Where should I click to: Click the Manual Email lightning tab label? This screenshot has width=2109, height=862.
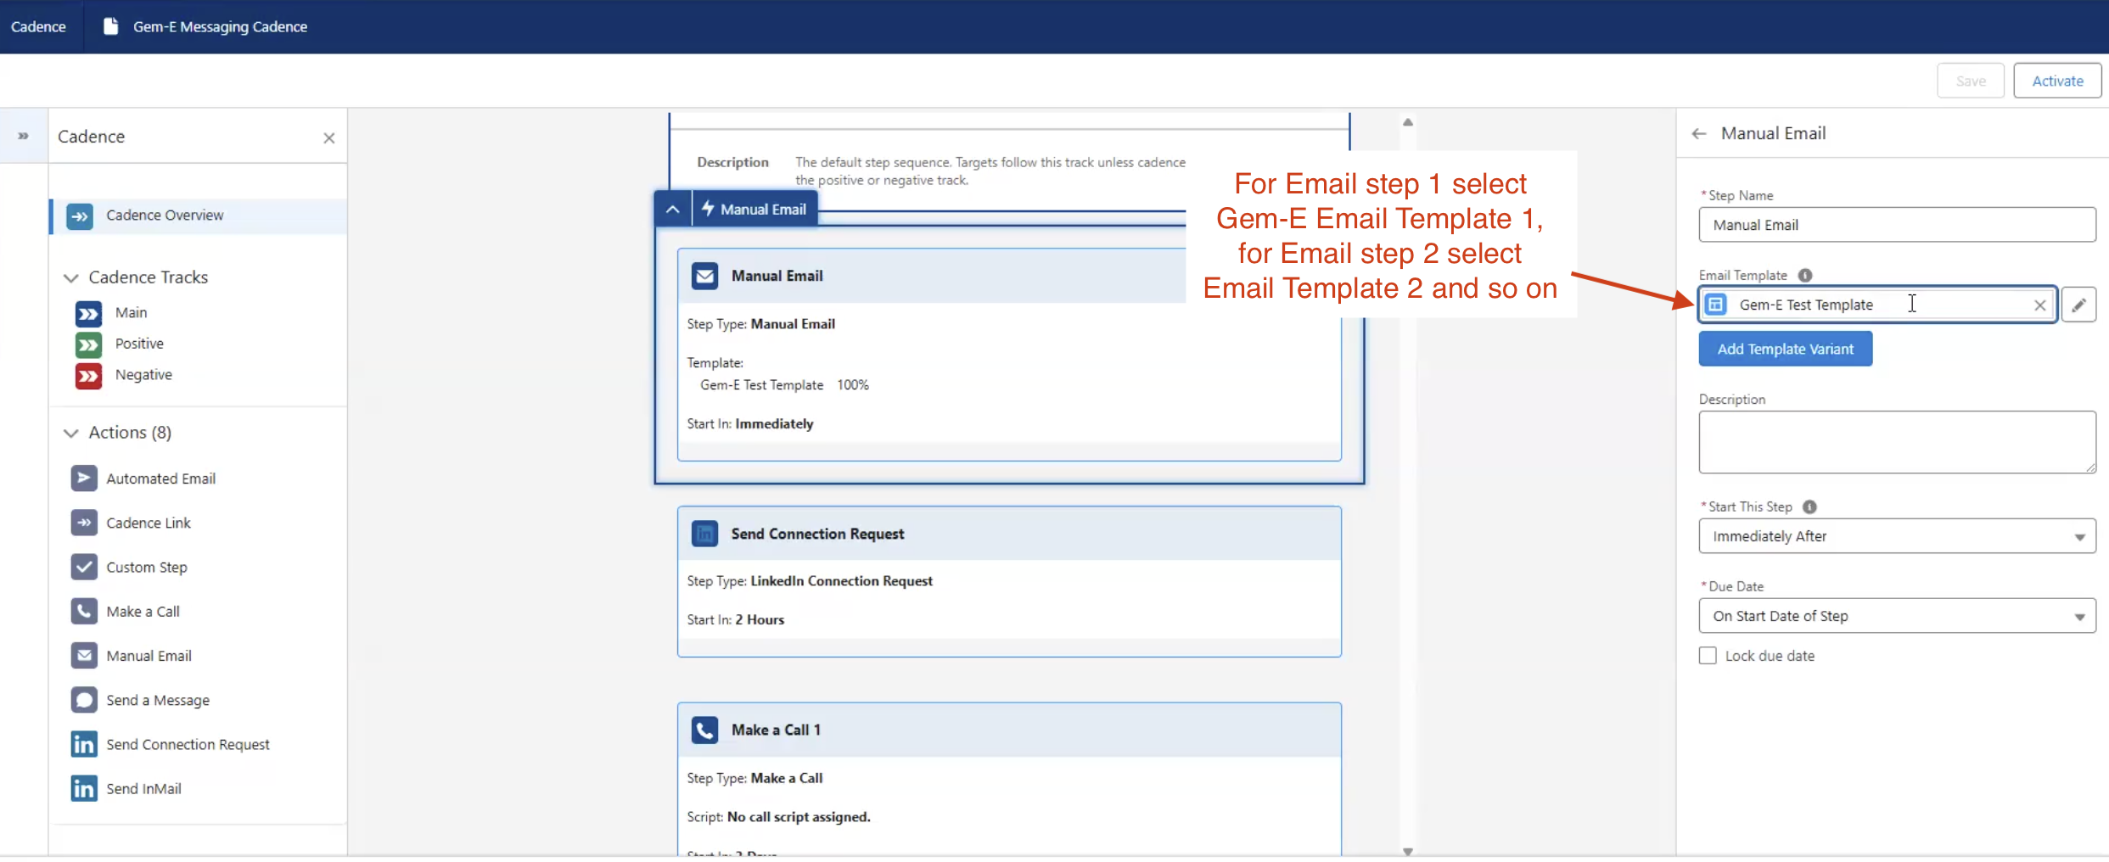(754, 210)
